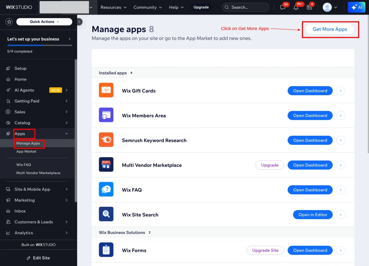Click the Home house icon in sidebar
The image size is (369, 266).
coord(8,79)
